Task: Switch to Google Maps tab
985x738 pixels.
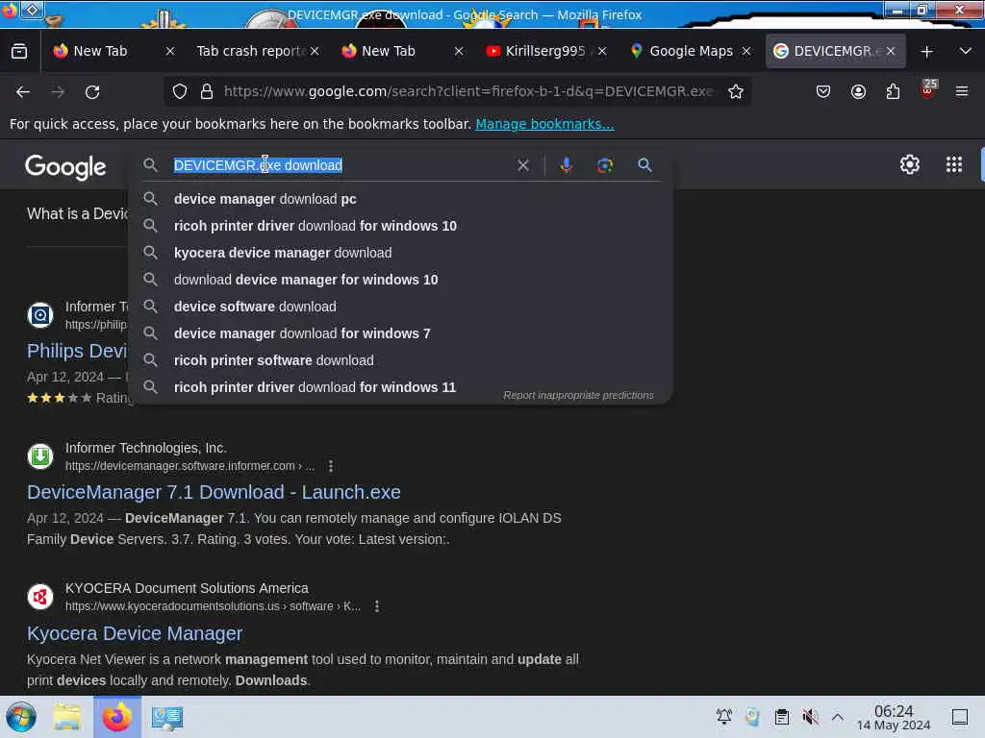Action: click(x=691, y=52)
